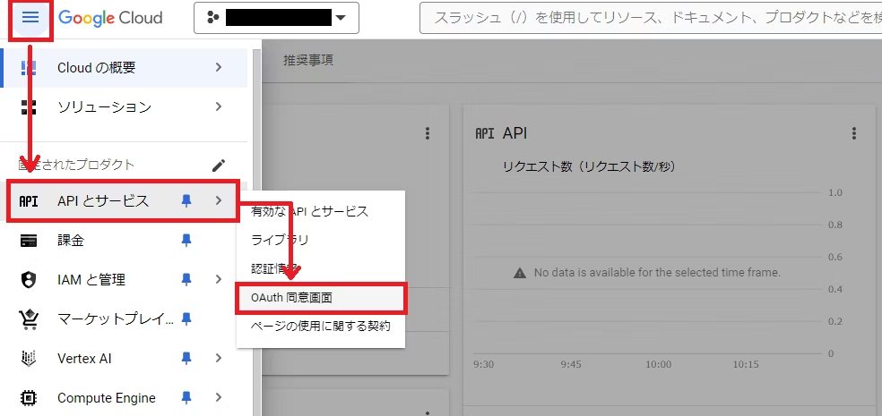Toggle the pin for 課金
This screenshot has width=882, height=416.
click(186, 241)
